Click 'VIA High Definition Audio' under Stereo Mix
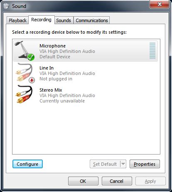The image size is (172, 192). (67, 95)
